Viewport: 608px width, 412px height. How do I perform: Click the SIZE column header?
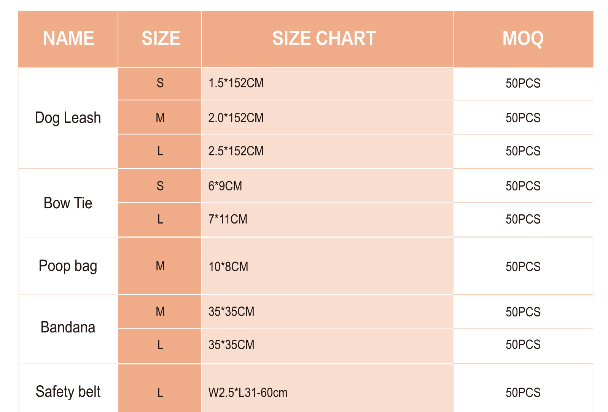[160, 38]
